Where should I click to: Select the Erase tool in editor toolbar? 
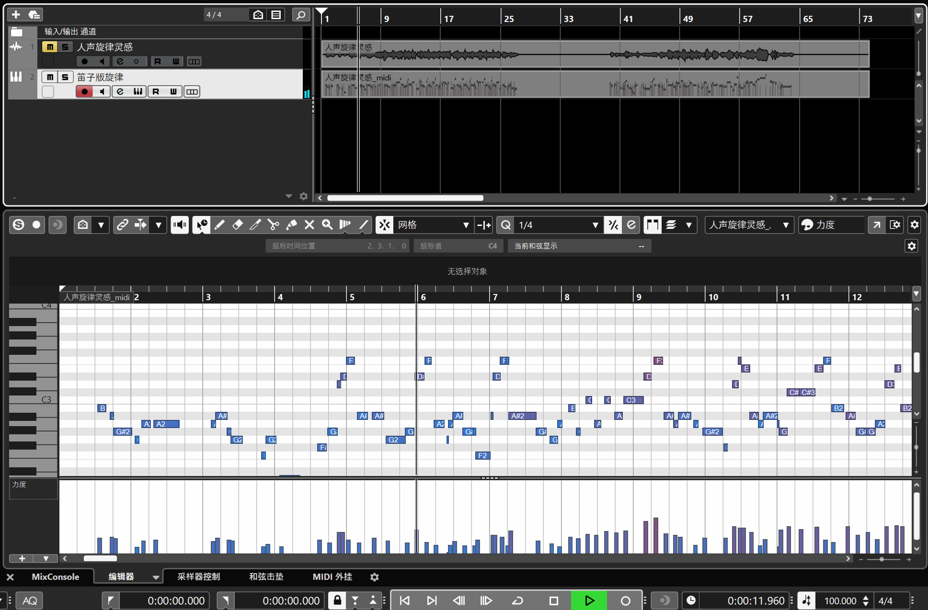tap(237, 225)
